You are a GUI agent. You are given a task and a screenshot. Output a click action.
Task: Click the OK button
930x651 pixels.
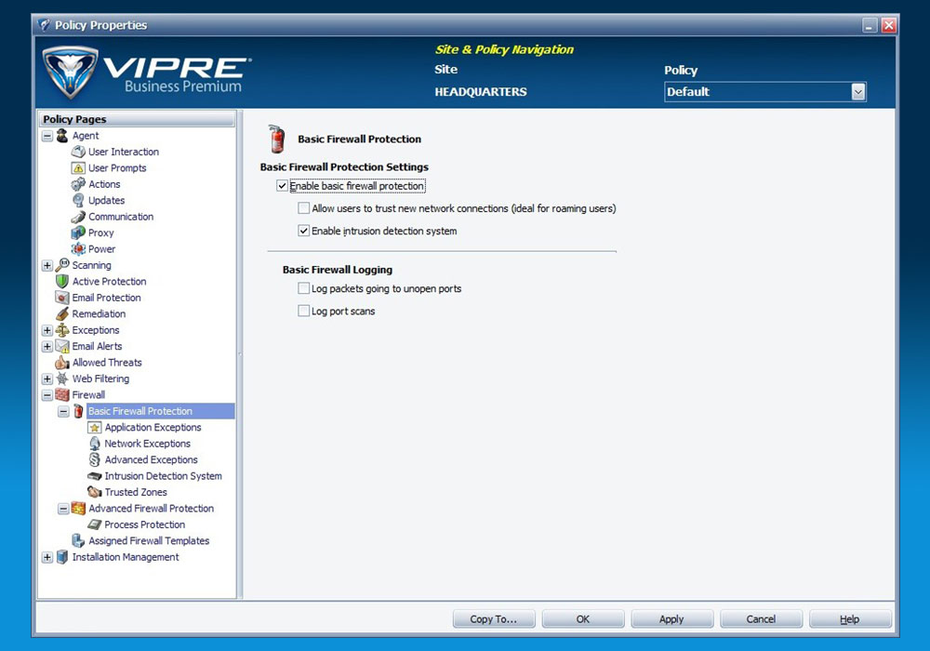(x=583, y=619)
